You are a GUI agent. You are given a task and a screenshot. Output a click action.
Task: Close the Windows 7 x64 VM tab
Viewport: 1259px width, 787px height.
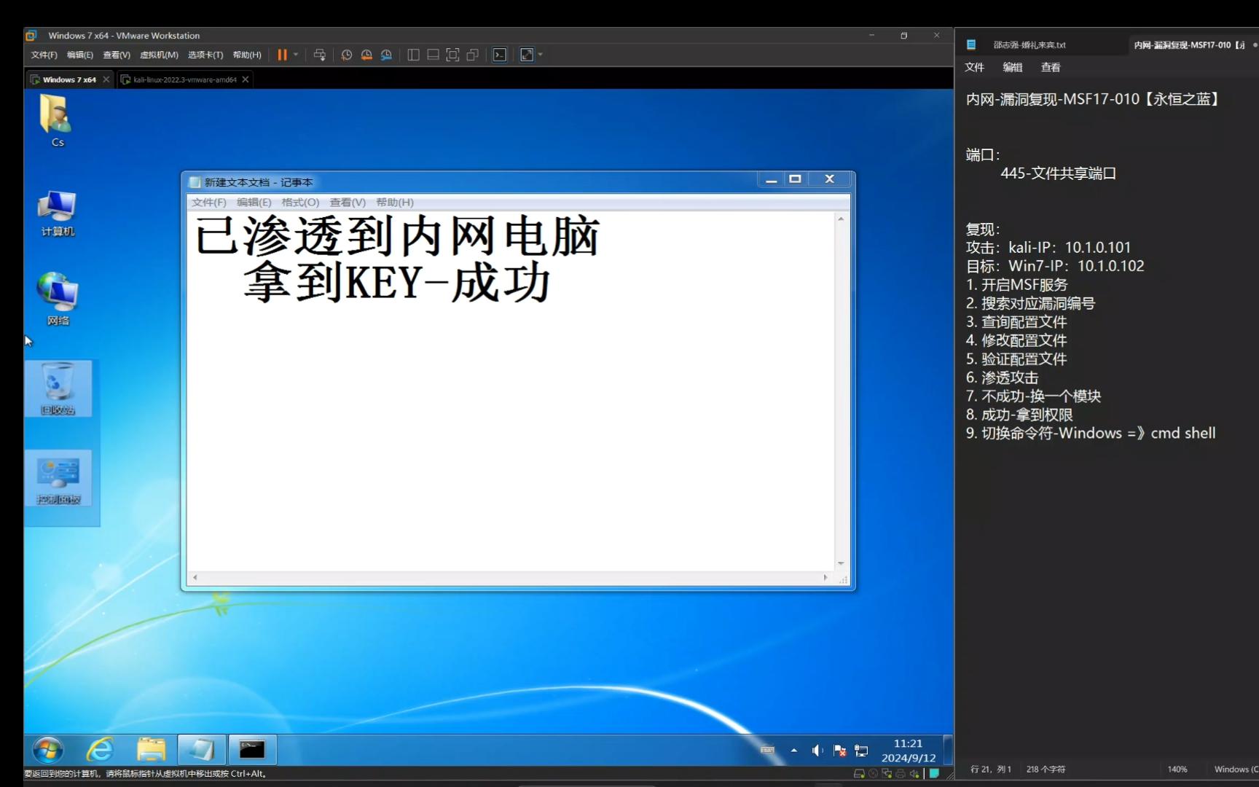pos(106,79)
